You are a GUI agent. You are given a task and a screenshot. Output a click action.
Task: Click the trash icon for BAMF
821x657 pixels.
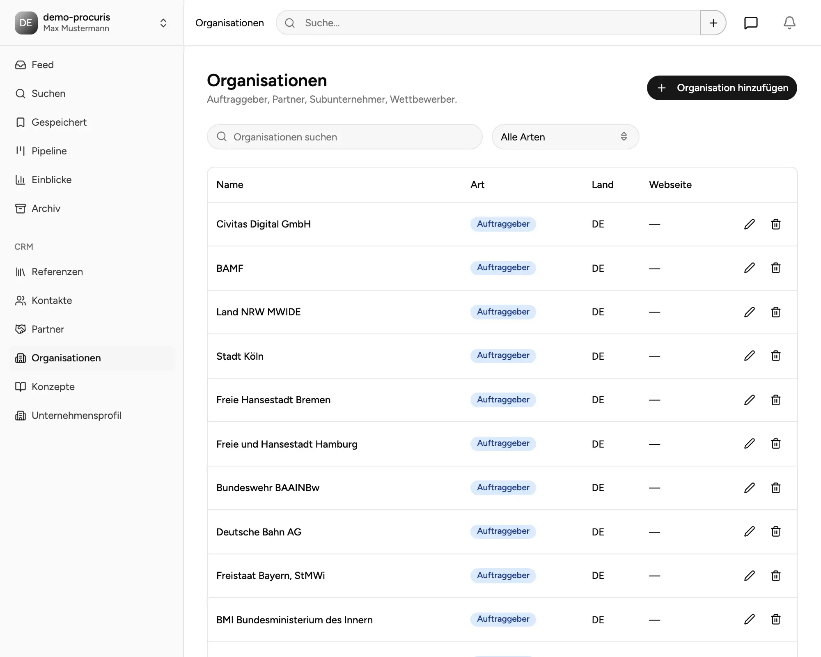coord(776,268)
